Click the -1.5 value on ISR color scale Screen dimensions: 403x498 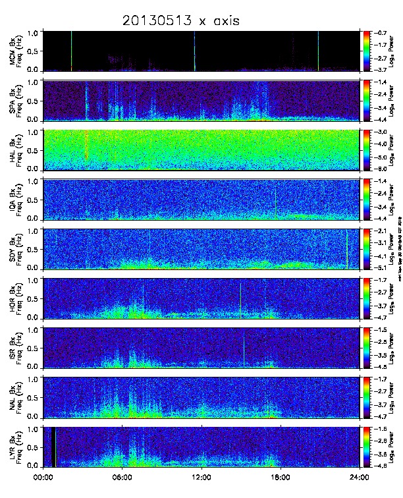click(x=380, y=329)
